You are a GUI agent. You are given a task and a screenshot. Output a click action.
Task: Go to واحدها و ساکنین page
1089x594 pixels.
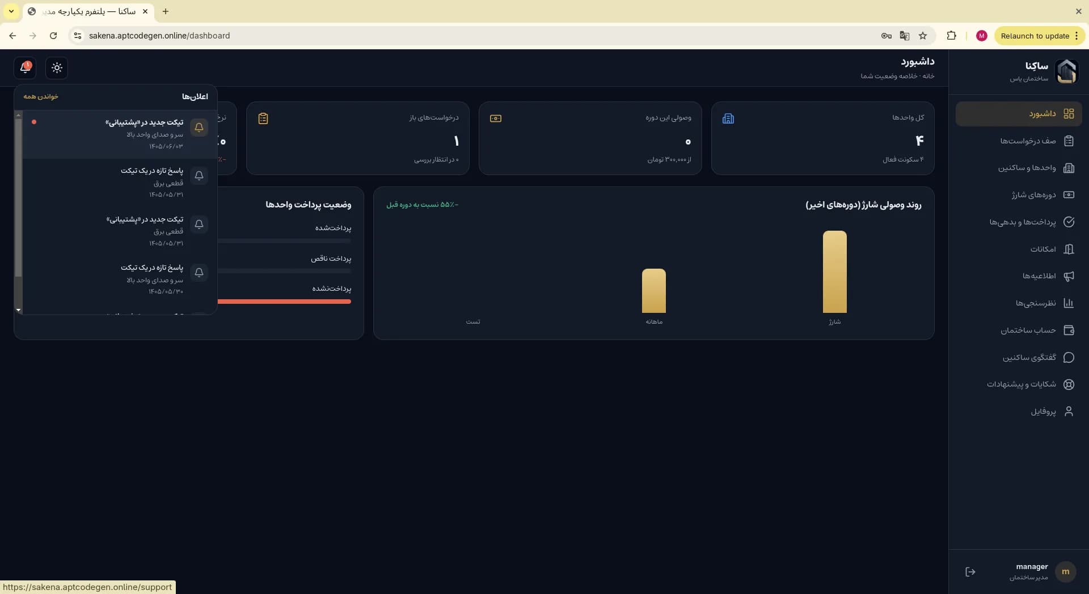point(1019,168)
